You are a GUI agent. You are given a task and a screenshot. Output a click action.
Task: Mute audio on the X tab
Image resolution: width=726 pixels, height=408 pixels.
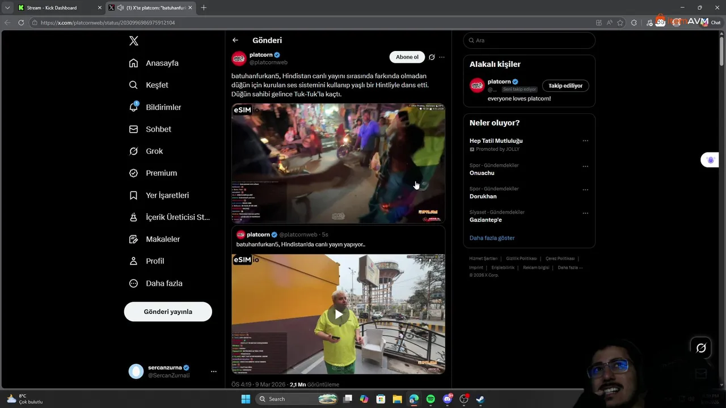point(121,8)
